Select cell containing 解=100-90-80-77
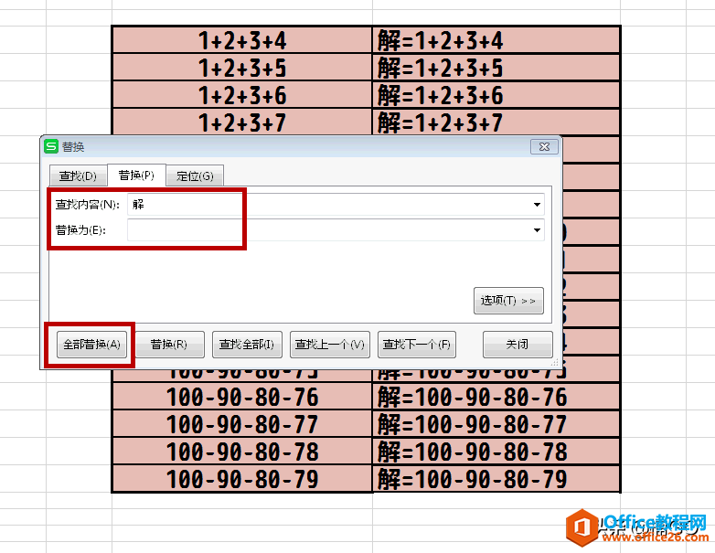This screenshot has width=715, height=553. (x=496, y=423)
